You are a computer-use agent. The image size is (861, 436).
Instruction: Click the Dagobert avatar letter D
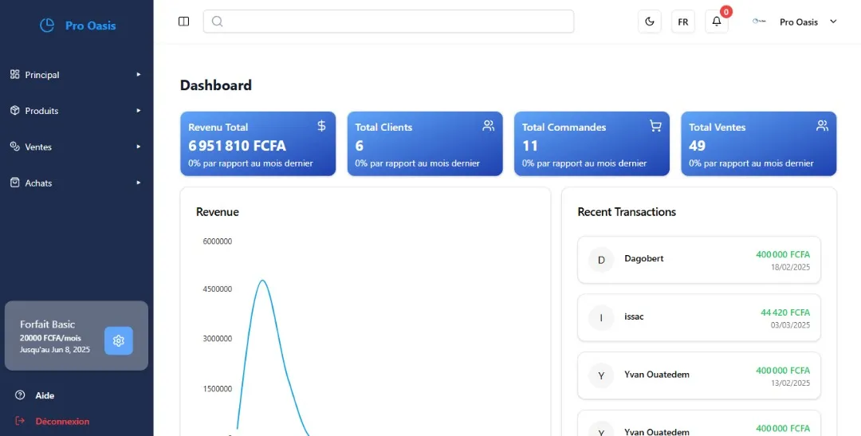pyautogui.click(x=601, y=260)
